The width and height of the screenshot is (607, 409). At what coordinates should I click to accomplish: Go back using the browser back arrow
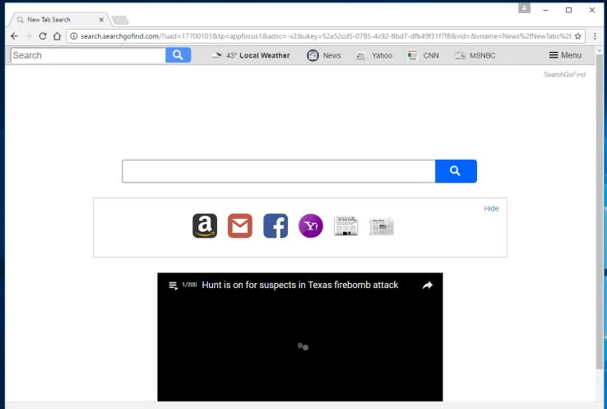(x=14, y=36)
